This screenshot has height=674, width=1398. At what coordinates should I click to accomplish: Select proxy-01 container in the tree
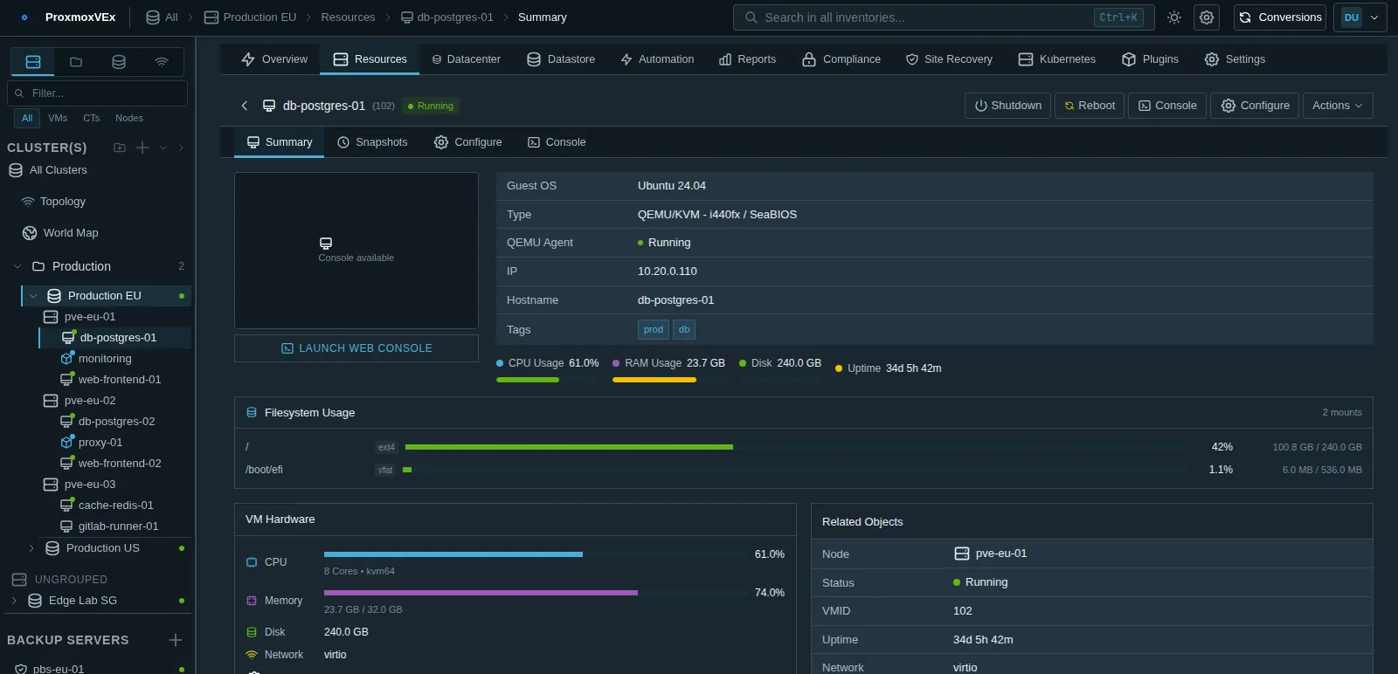[x=100, y=443]
